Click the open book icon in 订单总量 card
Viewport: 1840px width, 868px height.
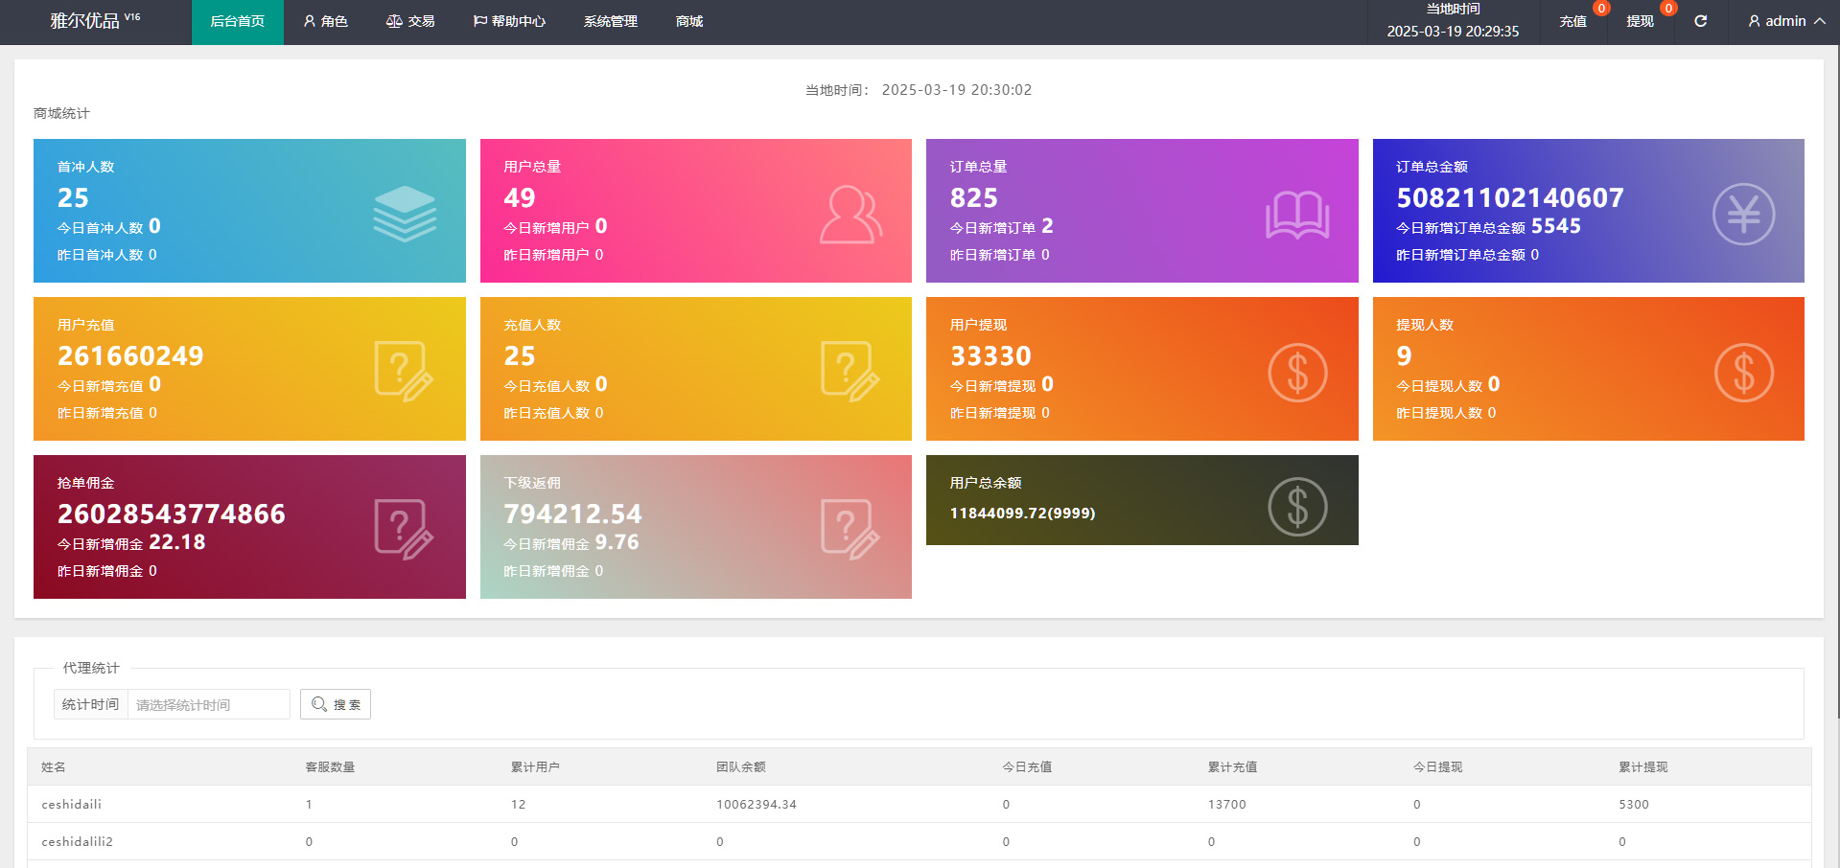click(1296, 214)
